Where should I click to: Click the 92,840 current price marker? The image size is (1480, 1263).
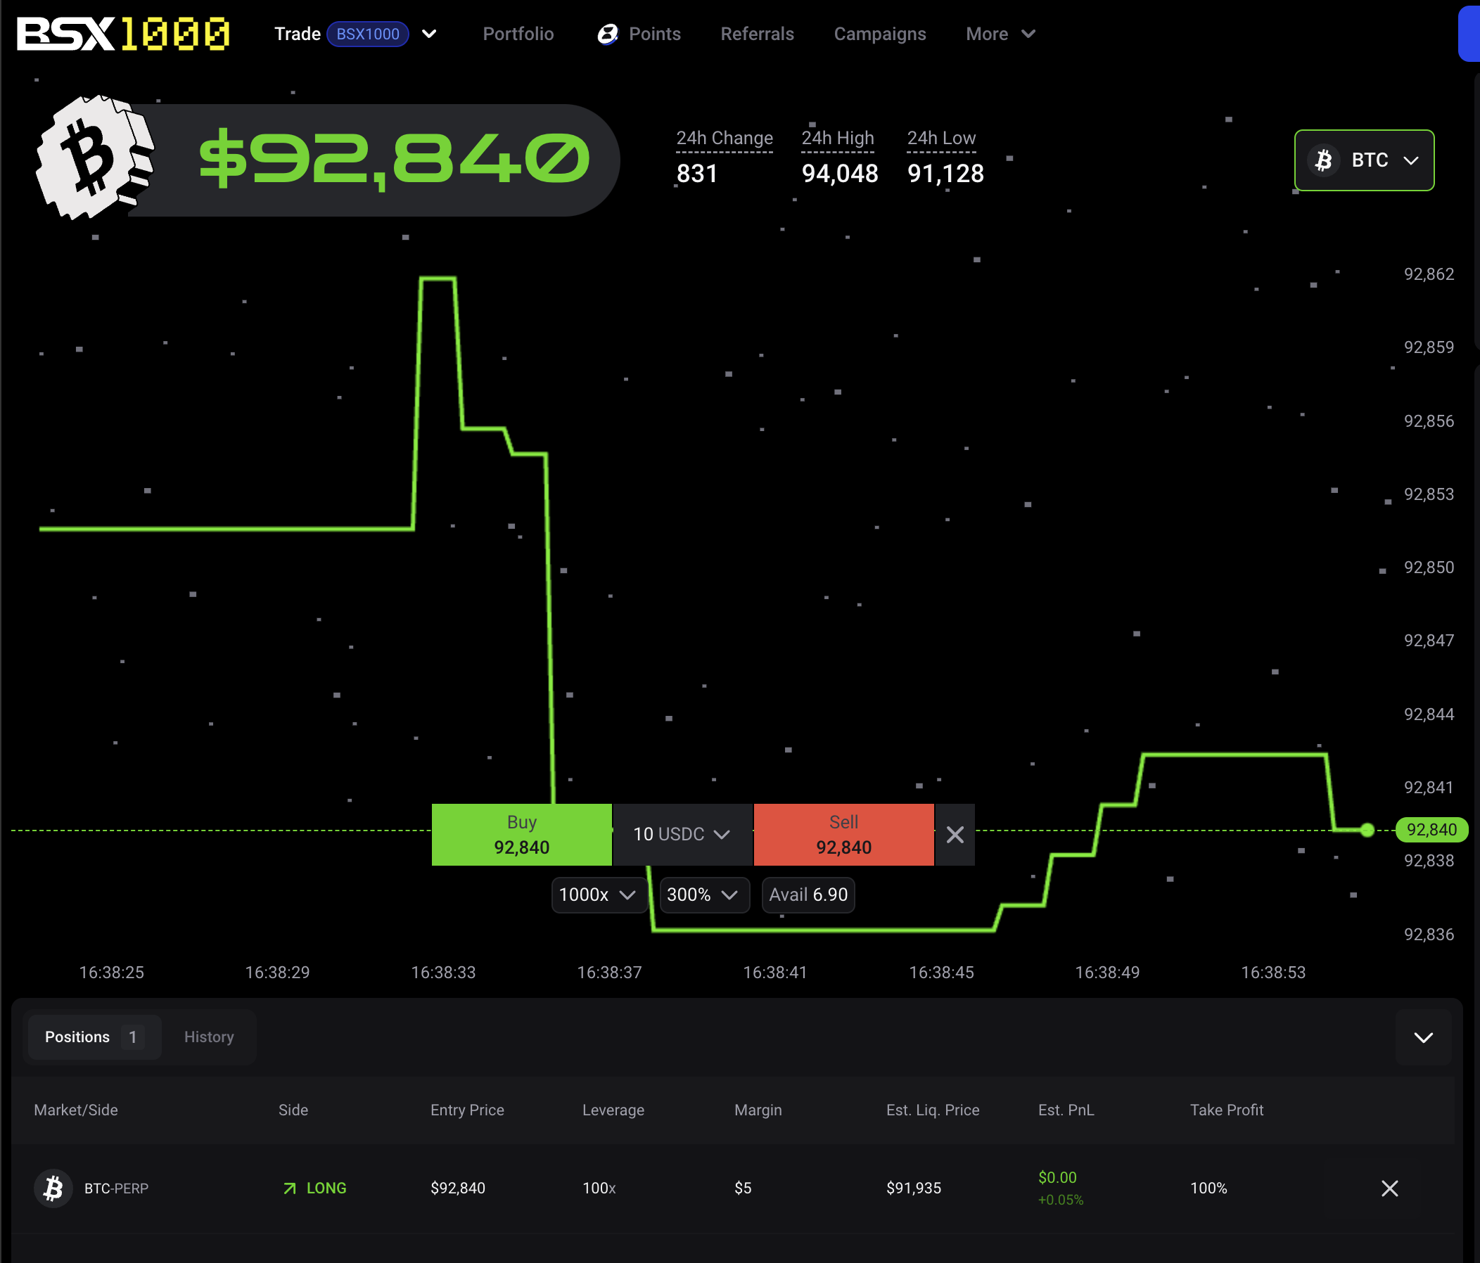tap(1431, 830)
